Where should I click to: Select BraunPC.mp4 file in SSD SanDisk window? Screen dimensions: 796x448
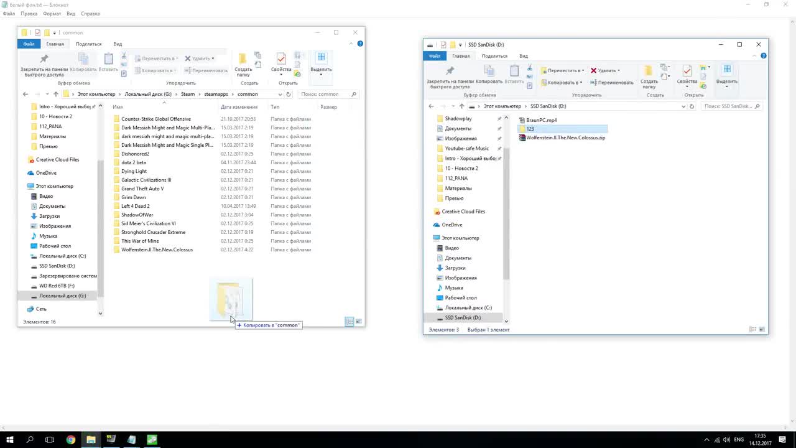[x=539, y=120]
